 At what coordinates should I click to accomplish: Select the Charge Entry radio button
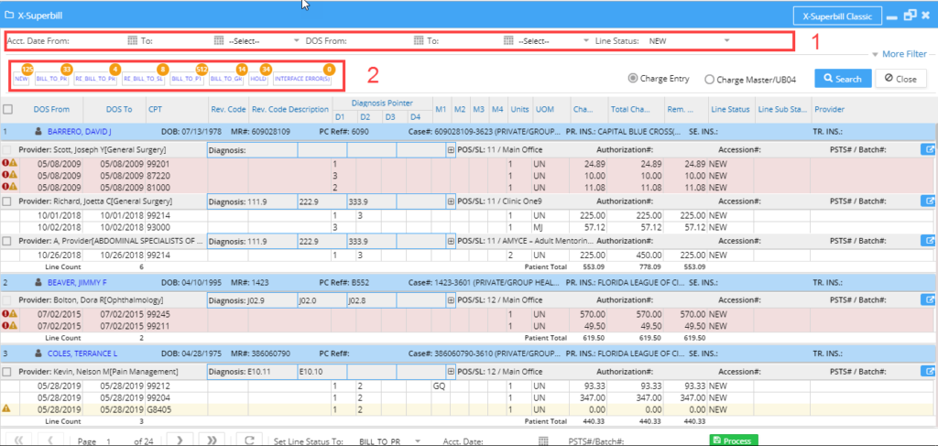[x=632, y=79]
